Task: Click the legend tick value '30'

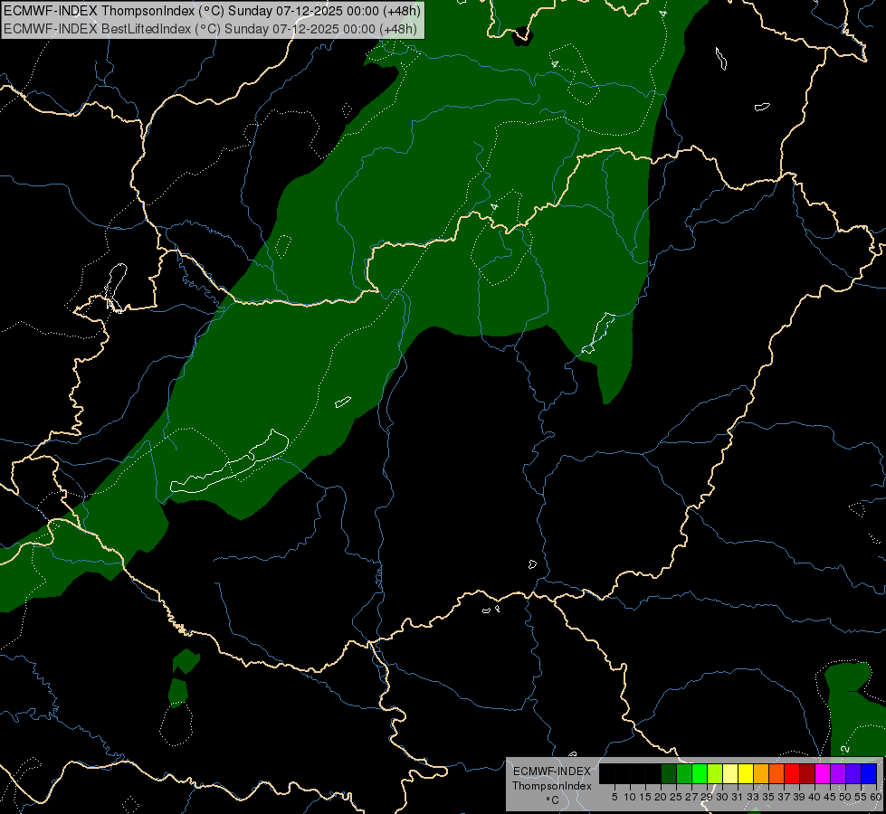Action: click(x=722, y=797)
